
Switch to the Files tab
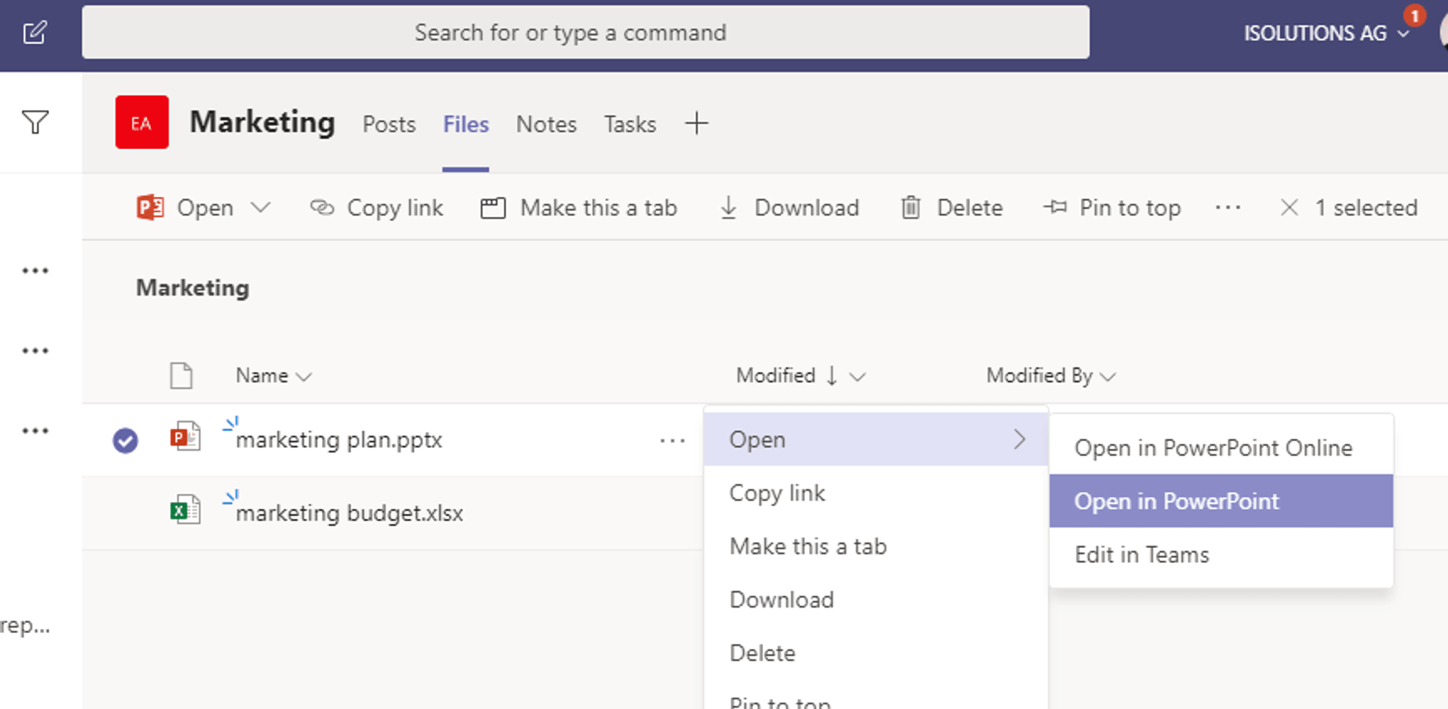click(x=466, y=124)
